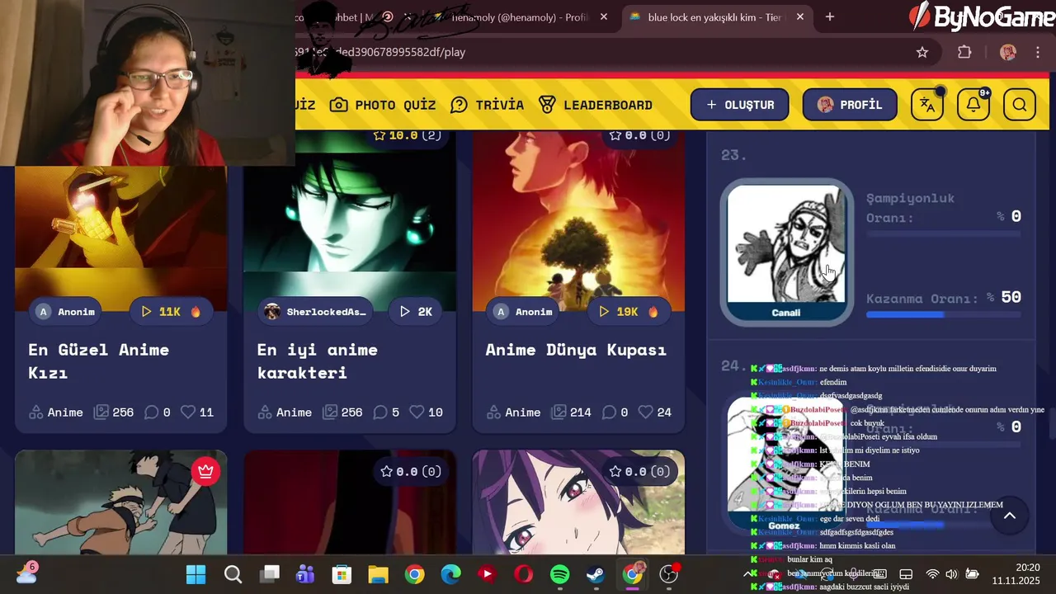This screenshot has width=1056, height=594.
Task: Open Task View on the taskbar
Action: 270,574
